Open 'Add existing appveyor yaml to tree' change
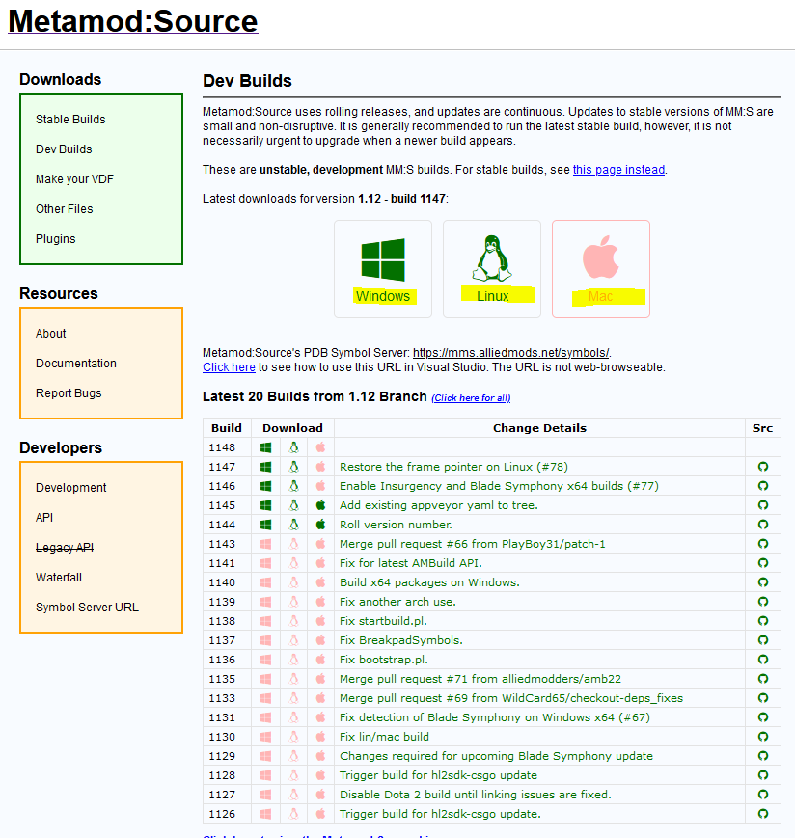Image resolution: width=795 pixels, height=838 pixels. (x=438, y=505)
